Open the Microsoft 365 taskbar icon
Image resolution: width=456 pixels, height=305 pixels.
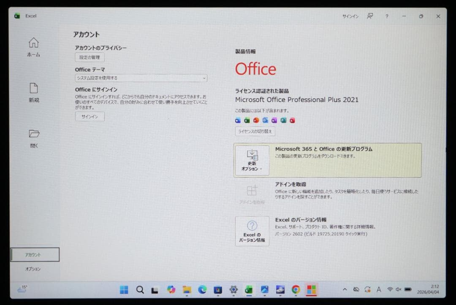click(x=312, y=290)
